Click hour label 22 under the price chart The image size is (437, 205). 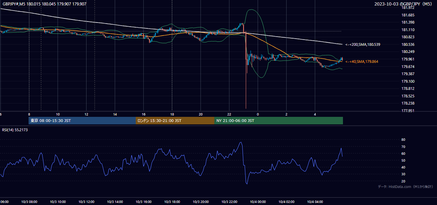229,114
